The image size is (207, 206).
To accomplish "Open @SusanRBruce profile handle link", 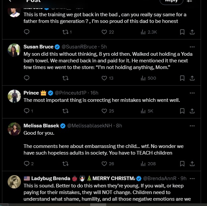I will 79,47.
